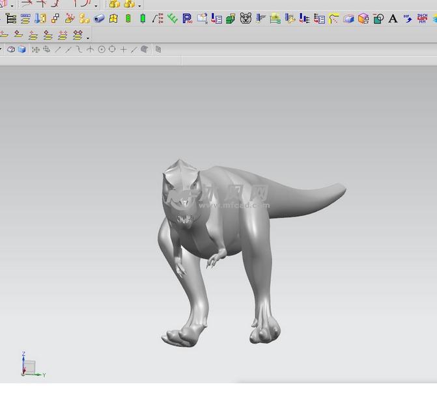Toggle the S-curve control point snap icon

pos(79,49)
